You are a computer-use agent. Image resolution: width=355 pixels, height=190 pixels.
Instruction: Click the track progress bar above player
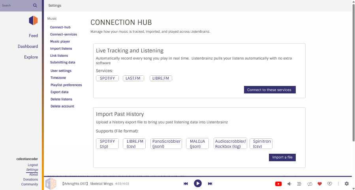[197, 177]
